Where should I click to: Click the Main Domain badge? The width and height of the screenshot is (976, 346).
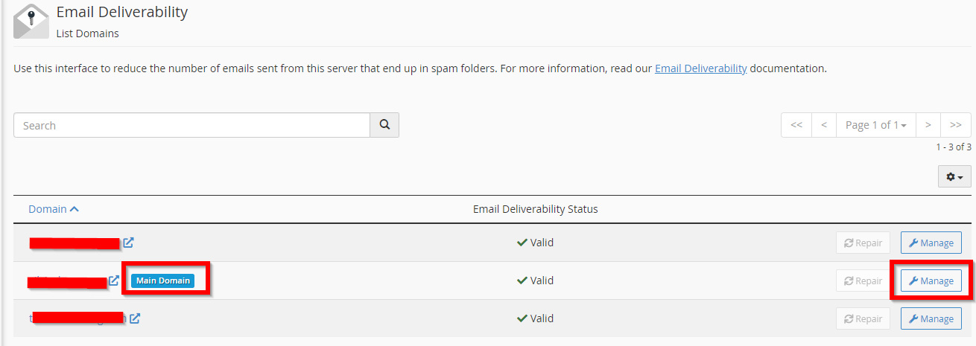(162, 281)
